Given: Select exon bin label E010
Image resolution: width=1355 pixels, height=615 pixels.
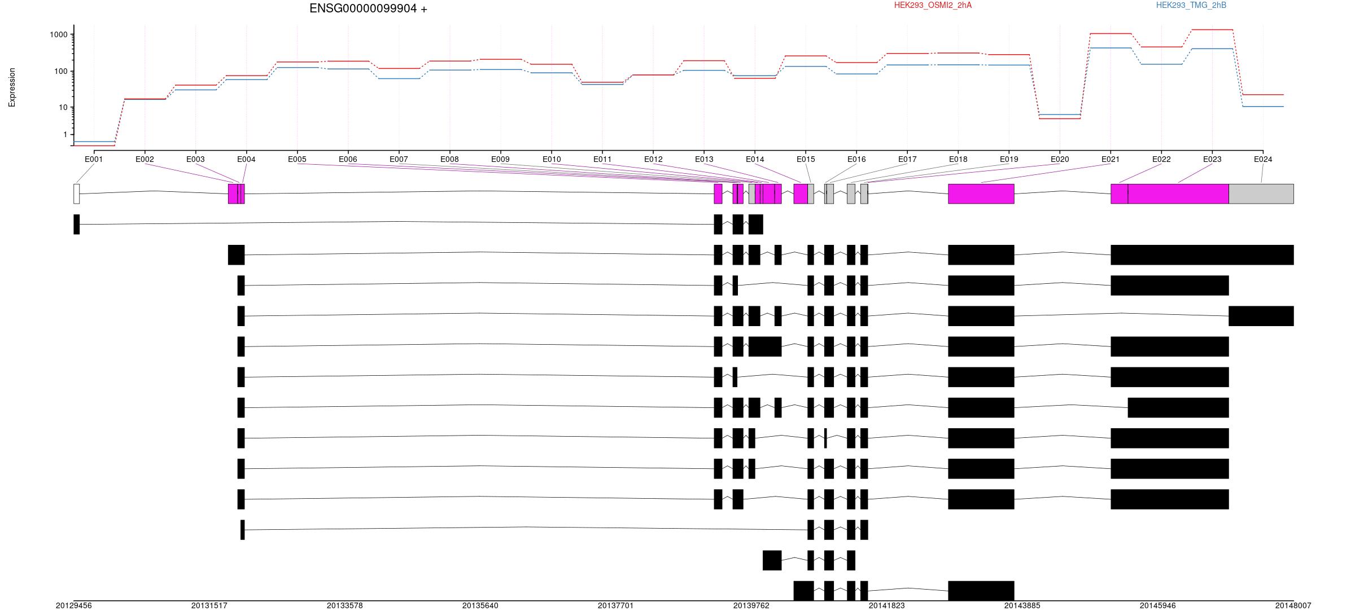Looking at the screenshot, I should coord(552,159).
